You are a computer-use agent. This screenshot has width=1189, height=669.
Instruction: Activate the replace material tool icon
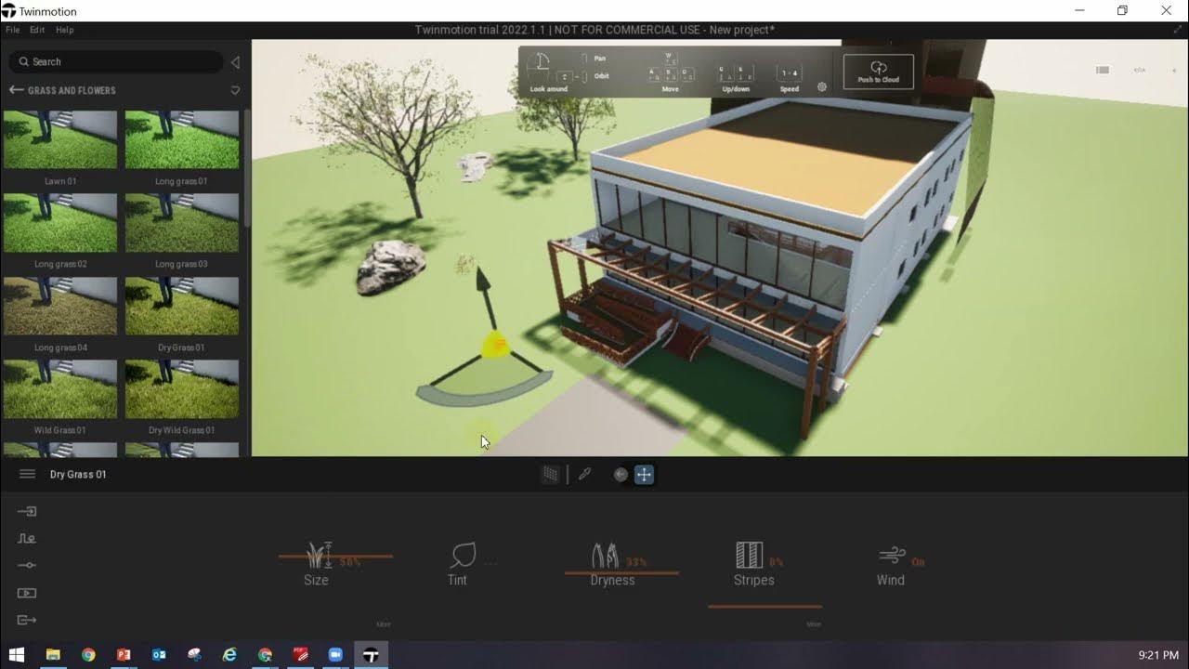click(x=551, y=475)
